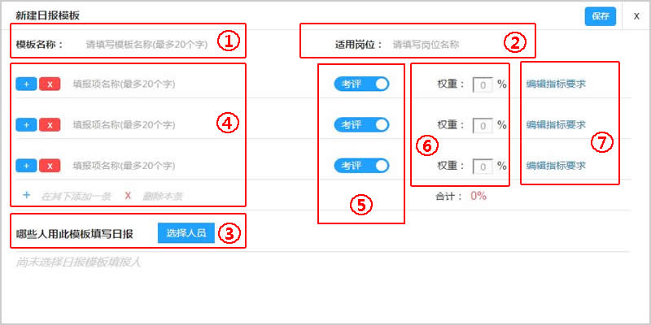Close the 新建日报模板 dialog
The image size is (651, 325).
(636, 16)
